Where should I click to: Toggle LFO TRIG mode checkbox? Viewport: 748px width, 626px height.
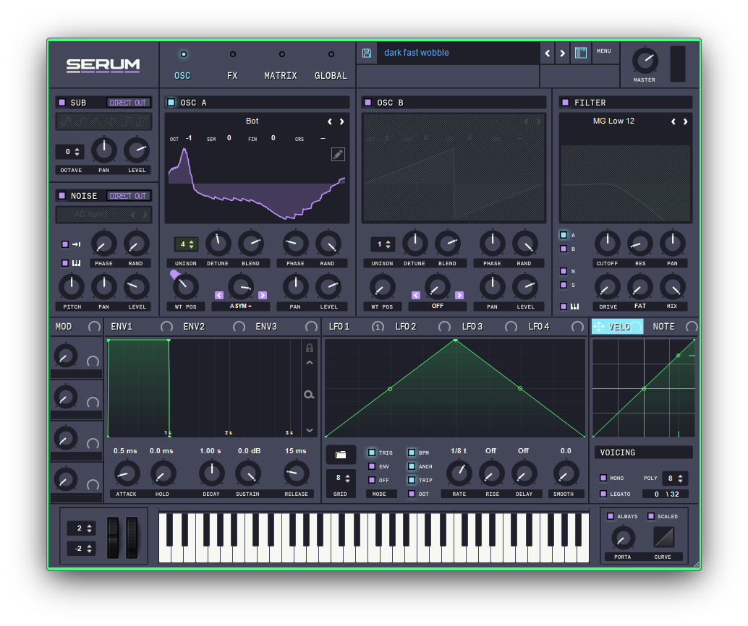[x=372, y=453]
